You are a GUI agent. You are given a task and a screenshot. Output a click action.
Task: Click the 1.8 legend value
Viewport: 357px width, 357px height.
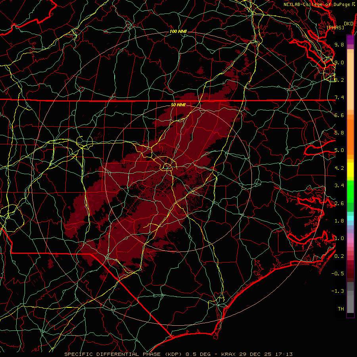pos(339,221)
